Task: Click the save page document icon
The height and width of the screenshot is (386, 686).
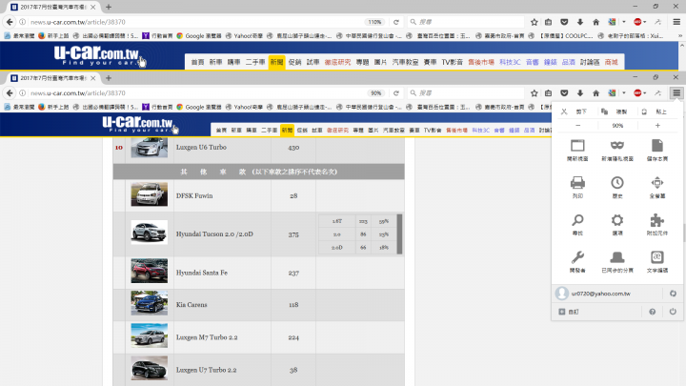Action: (x=657, y=146)
